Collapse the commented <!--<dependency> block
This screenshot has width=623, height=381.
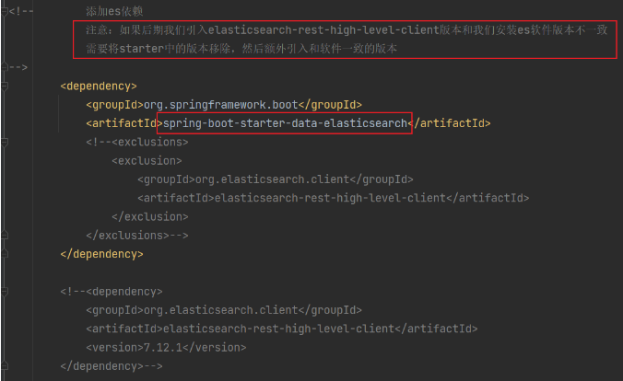[x=5, y=292]
